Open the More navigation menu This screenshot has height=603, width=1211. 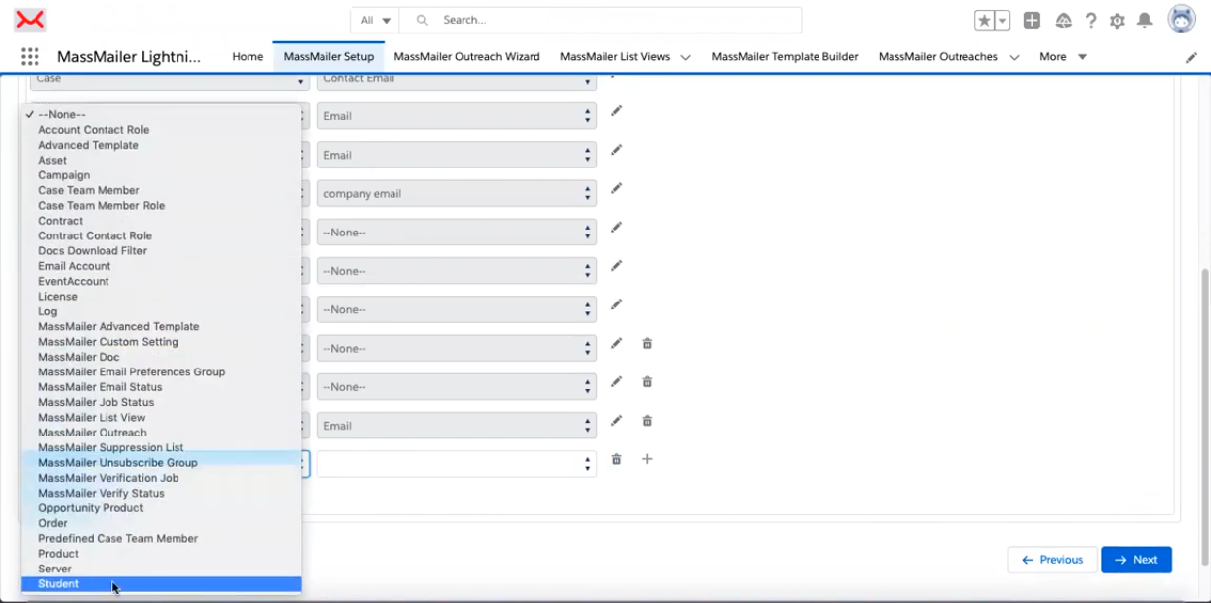pos(1063,57)
